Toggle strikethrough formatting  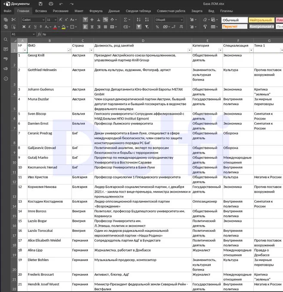click(41, 27)
